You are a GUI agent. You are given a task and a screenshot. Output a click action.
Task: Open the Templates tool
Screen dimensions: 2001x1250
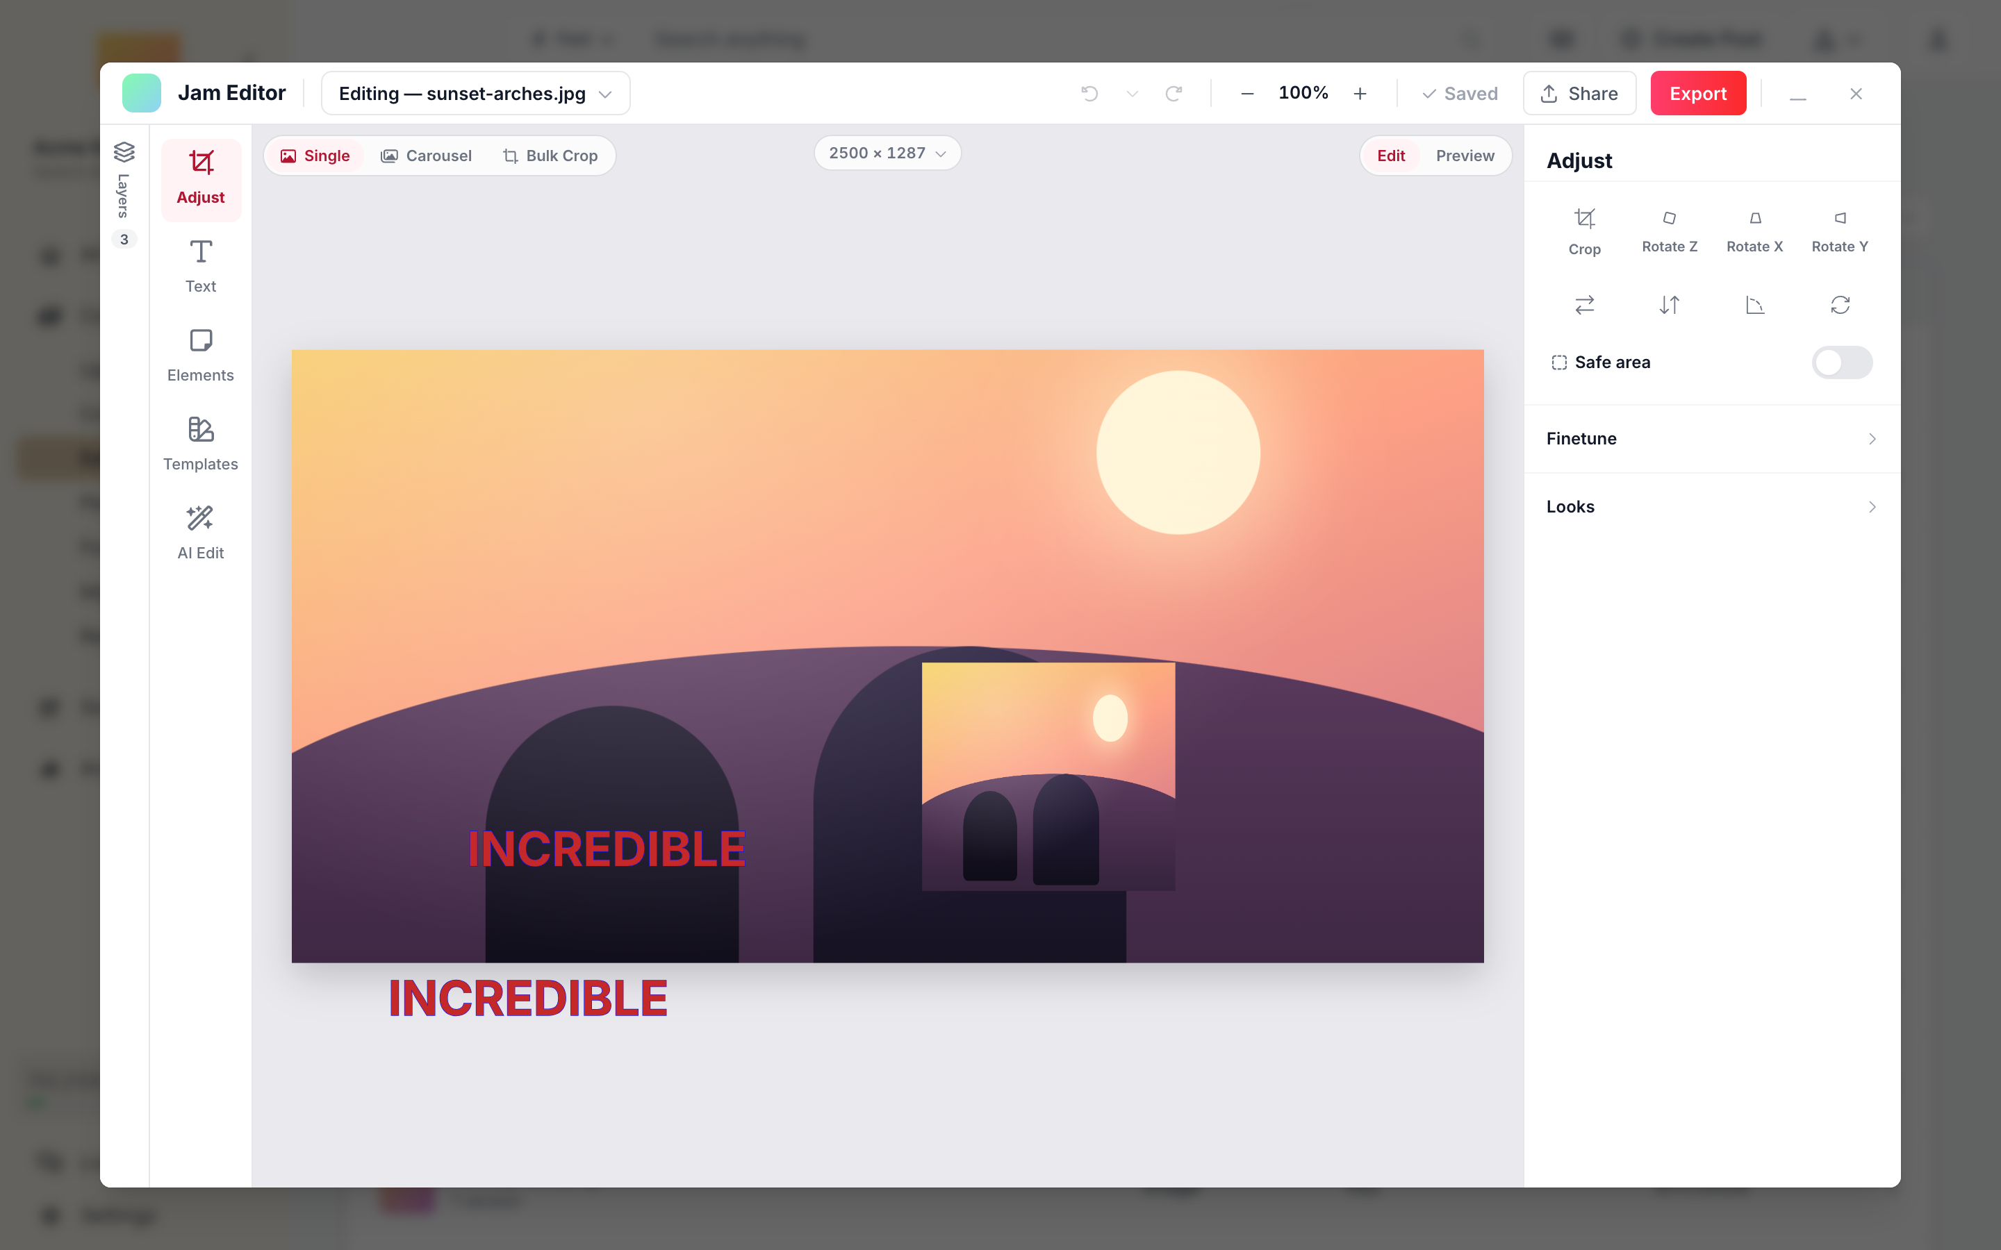pos(200,444)
